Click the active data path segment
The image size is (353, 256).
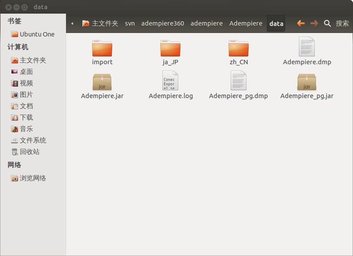point(276,23)
